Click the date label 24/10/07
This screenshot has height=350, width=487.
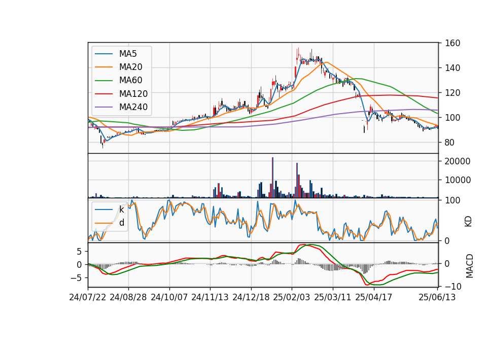point(169,297)
